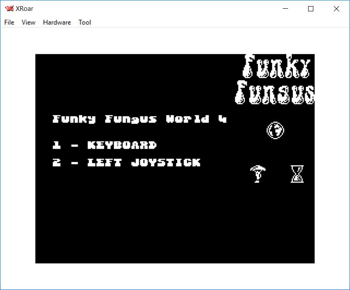This screenshot has height=290, width=350.
Task: Open the File menu
Action: pos(9,22)
